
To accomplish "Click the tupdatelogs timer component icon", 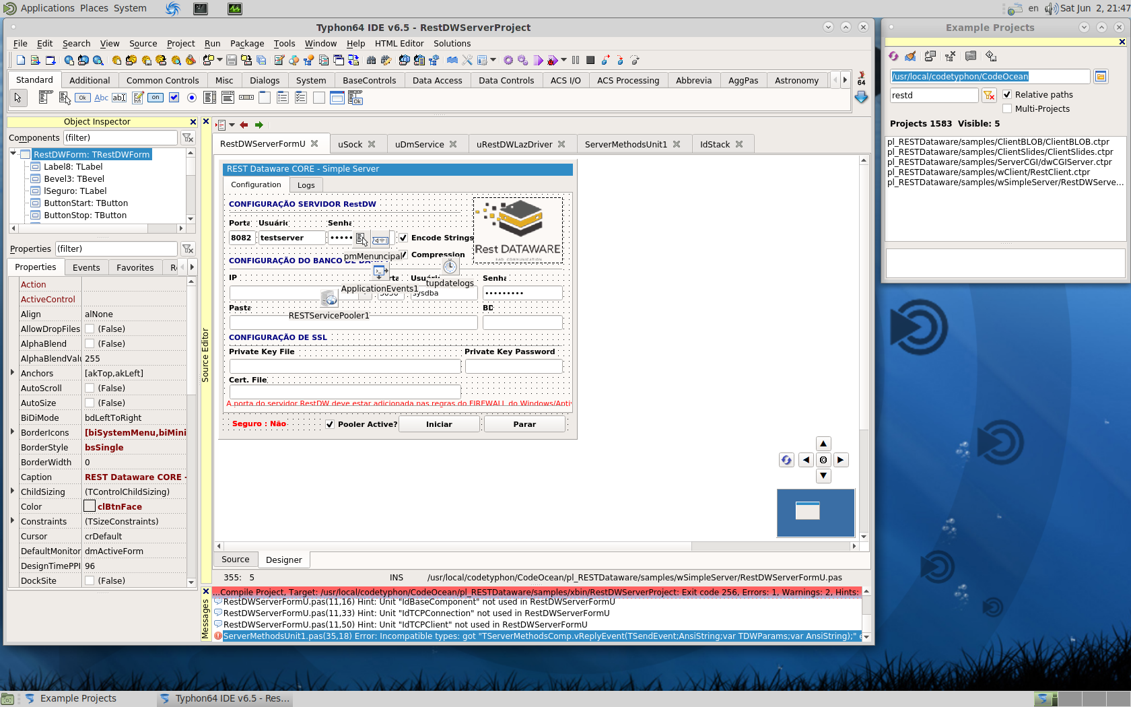I will point(450,267).
